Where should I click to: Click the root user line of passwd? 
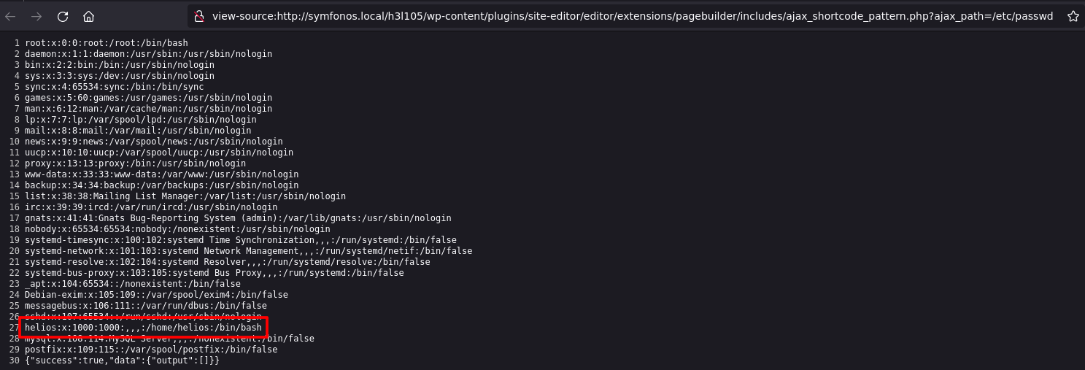[106, 43]
